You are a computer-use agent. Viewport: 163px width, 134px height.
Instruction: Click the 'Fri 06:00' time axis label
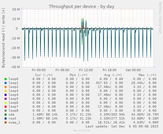tap(62, 70)
